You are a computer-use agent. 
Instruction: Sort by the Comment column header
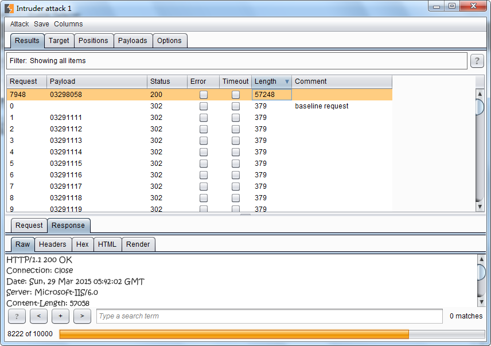coord(342,81)
